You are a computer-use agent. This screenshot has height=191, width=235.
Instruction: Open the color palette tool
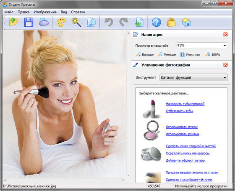[x=61, y=22]
